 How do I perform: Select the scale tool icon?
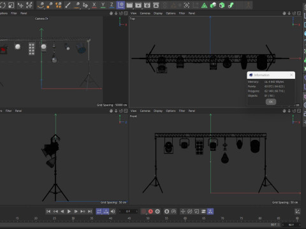point(11,5)
